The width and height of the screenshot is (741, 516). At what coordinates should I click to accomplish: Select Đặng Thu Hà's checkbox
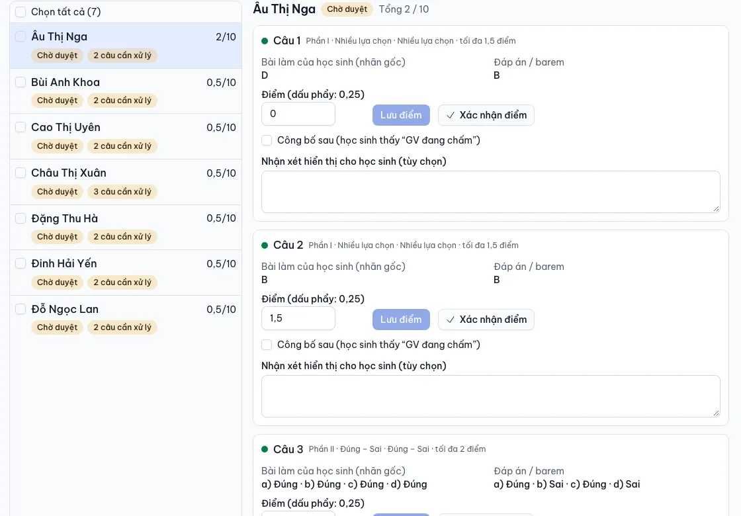[x=21, y=218]
